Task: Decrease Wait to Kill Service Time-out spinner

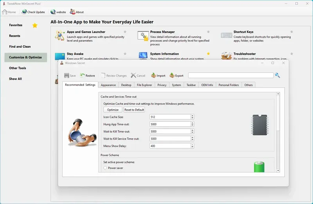Action: (x=192, y=140)
